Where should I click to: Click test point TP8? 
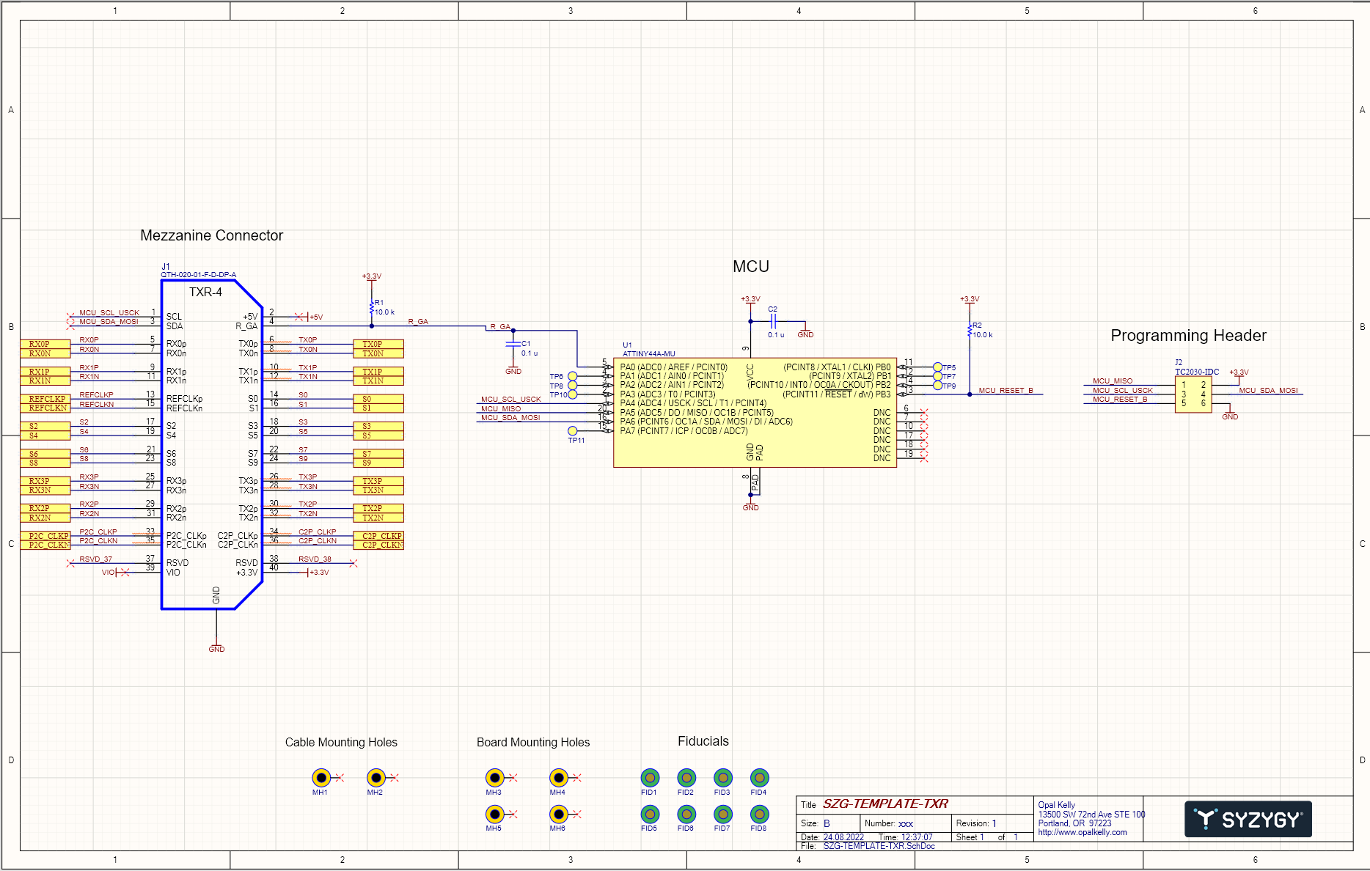coord(573,386)
